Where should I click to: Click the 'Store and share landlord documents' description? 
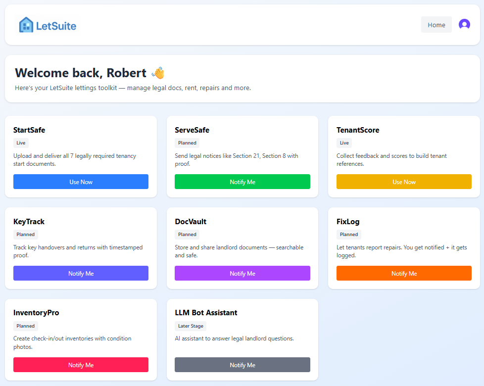coord(239,251)
